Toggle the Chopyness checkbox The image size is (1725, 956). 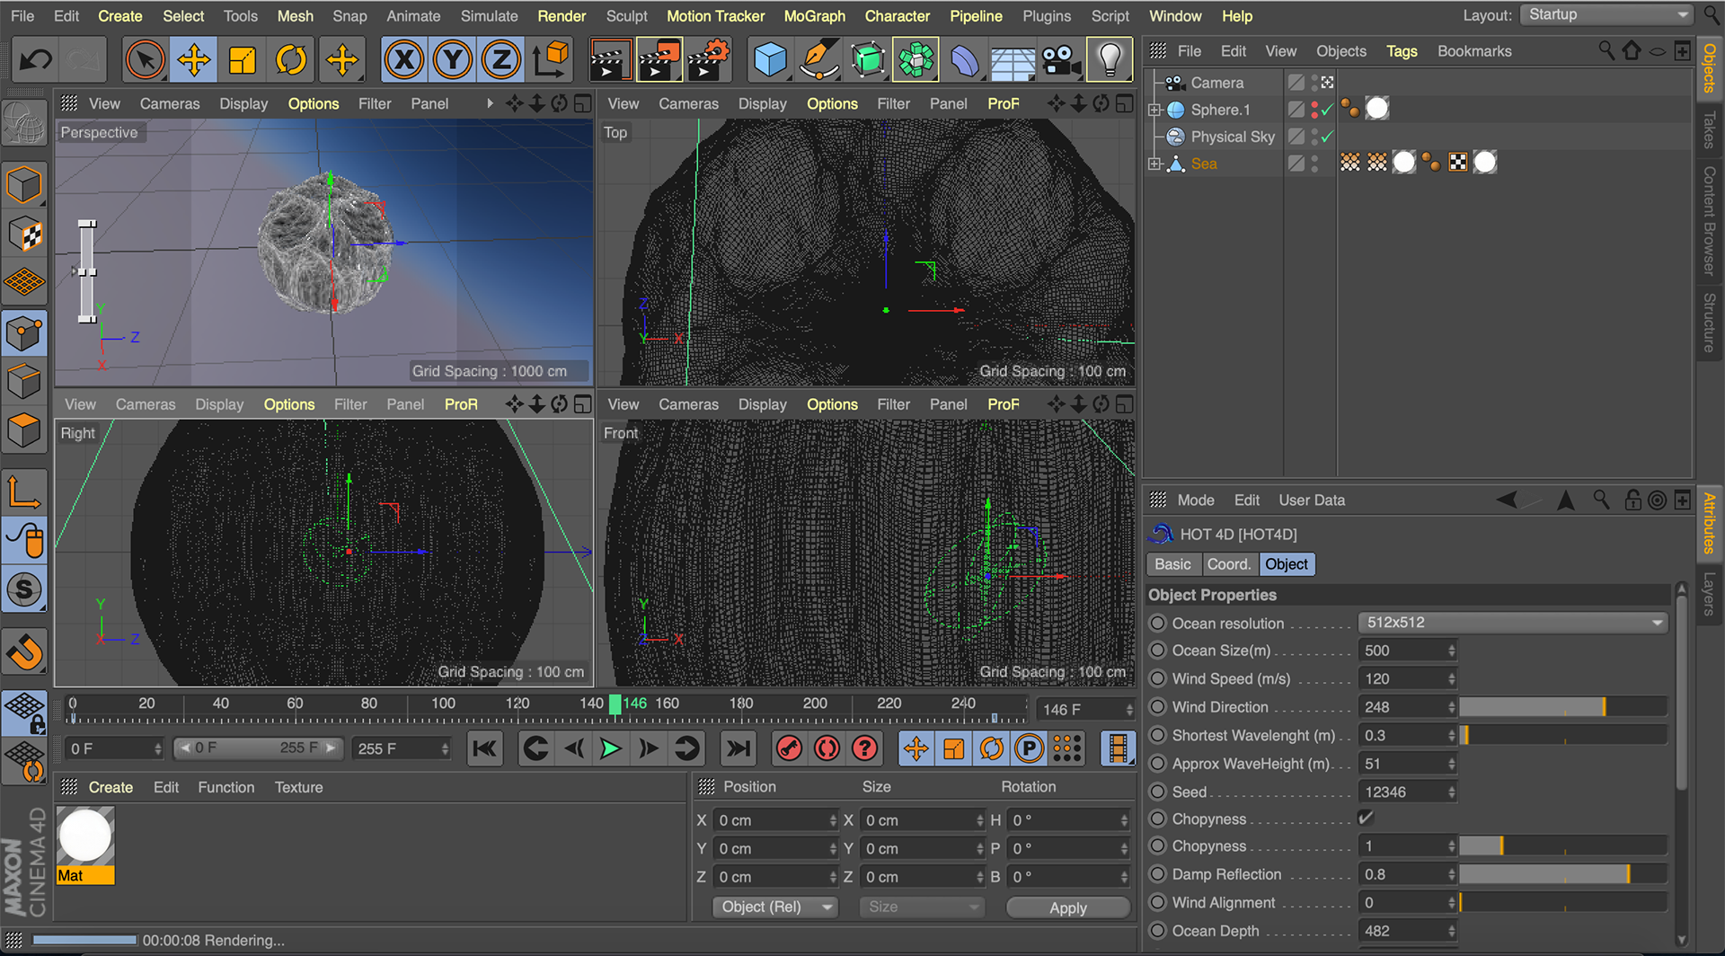pos(1366,818)
